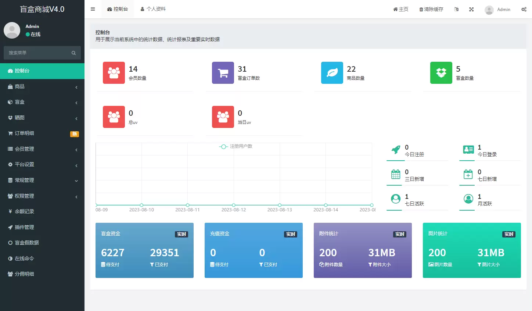Click the 新 badge beside 订单明细
This screenshot has width=532, height=311.
tap(75, 134)
